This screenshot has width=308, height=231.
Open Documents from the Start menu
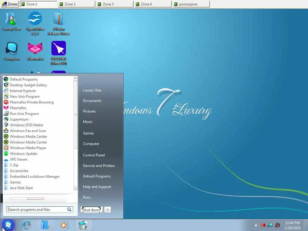92,101
